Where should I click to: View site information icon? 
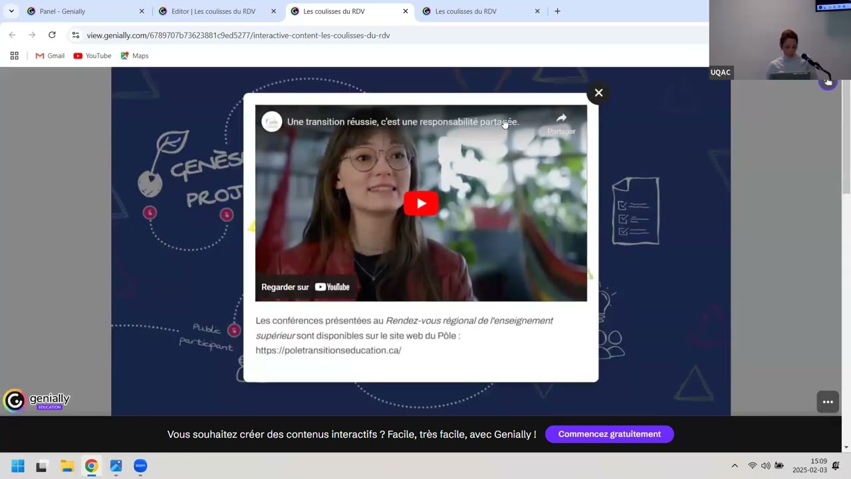tap(75, 35)
